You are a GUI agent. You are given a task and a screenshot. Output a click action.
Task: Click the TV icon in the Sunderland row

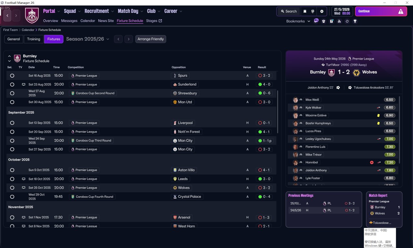click(24, 84)
